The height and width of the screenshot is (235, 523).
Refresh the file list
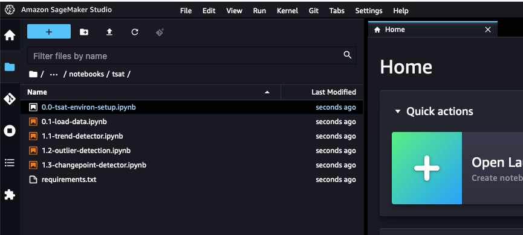point(135,32)
